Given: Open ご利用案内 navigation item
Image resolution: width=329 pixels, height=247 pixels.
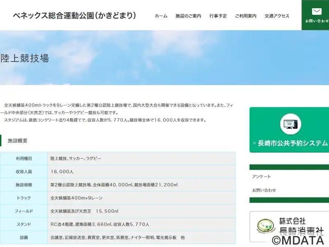Looking at the screenshot, I should tap(246, 16).
